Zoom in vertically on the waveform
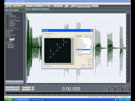Viewport: 135px width, 101px height. (x=33, y=88)
